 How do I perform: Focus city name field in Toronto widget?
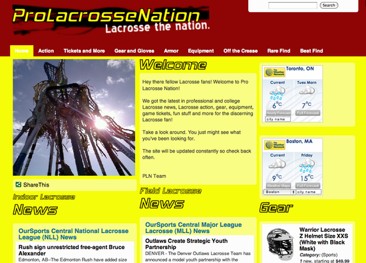click(x=277, y=119)
